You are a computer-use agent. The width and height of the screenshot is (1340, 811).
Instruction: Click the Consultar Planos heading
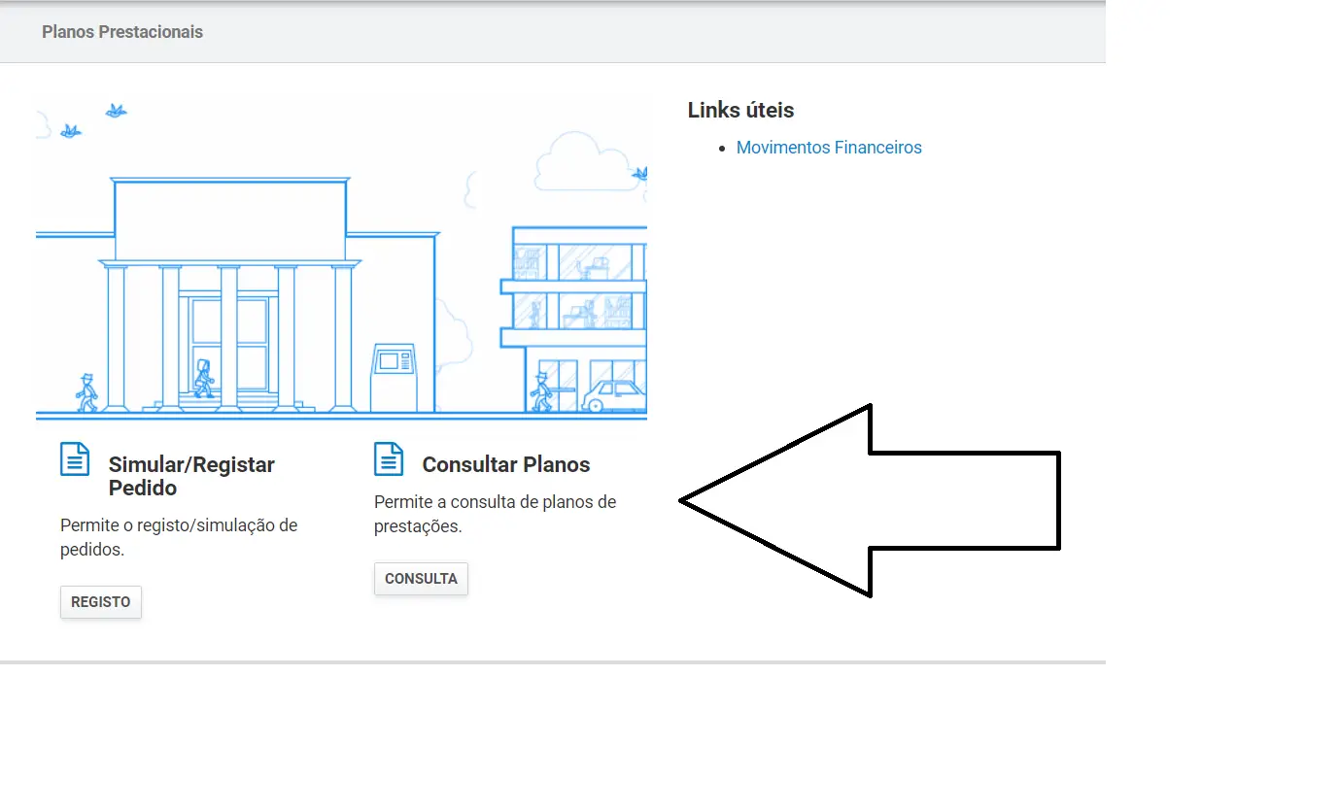click(505, 465)
